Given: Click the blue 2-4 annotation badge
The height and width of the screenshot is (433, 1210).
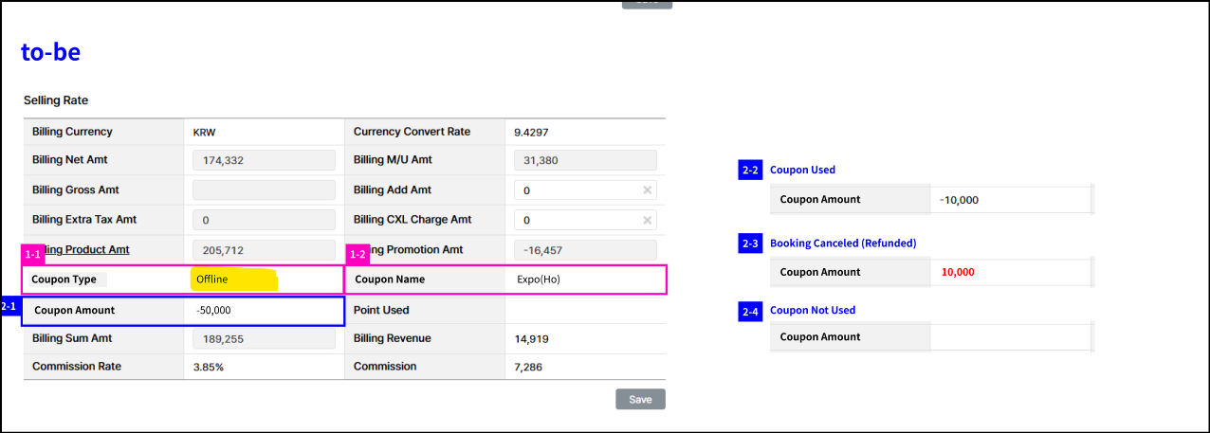Looking at the screenshot, I should click(749, 311).
